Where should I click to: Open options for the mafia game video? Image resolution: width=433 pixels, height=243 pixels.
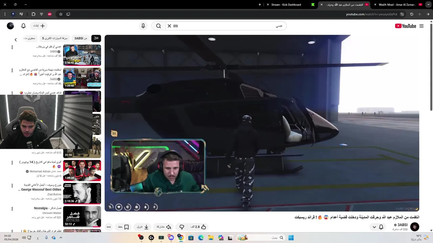(x=12, y=163)
